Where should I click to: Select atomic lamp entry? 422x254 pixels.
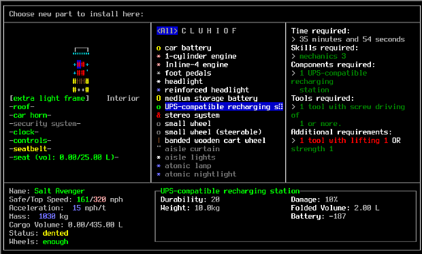pyautogui.click(x=188, y=165)
